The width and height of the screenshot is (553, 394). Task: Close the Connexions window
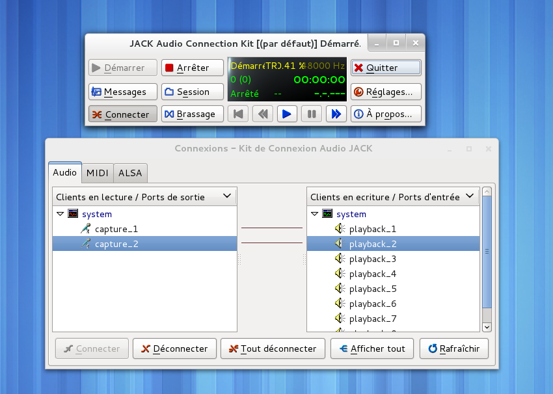489,149
